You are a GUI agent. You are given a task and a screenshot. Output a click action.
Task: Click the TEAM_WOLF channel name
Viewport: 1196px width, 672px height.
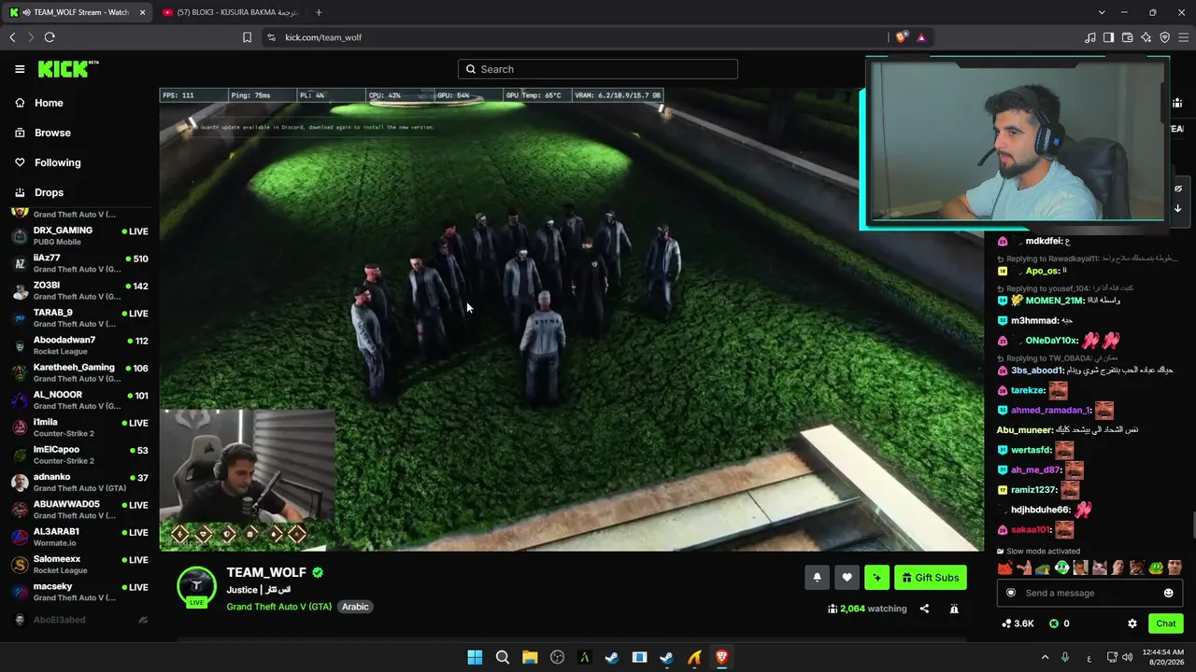pos(266,572)
